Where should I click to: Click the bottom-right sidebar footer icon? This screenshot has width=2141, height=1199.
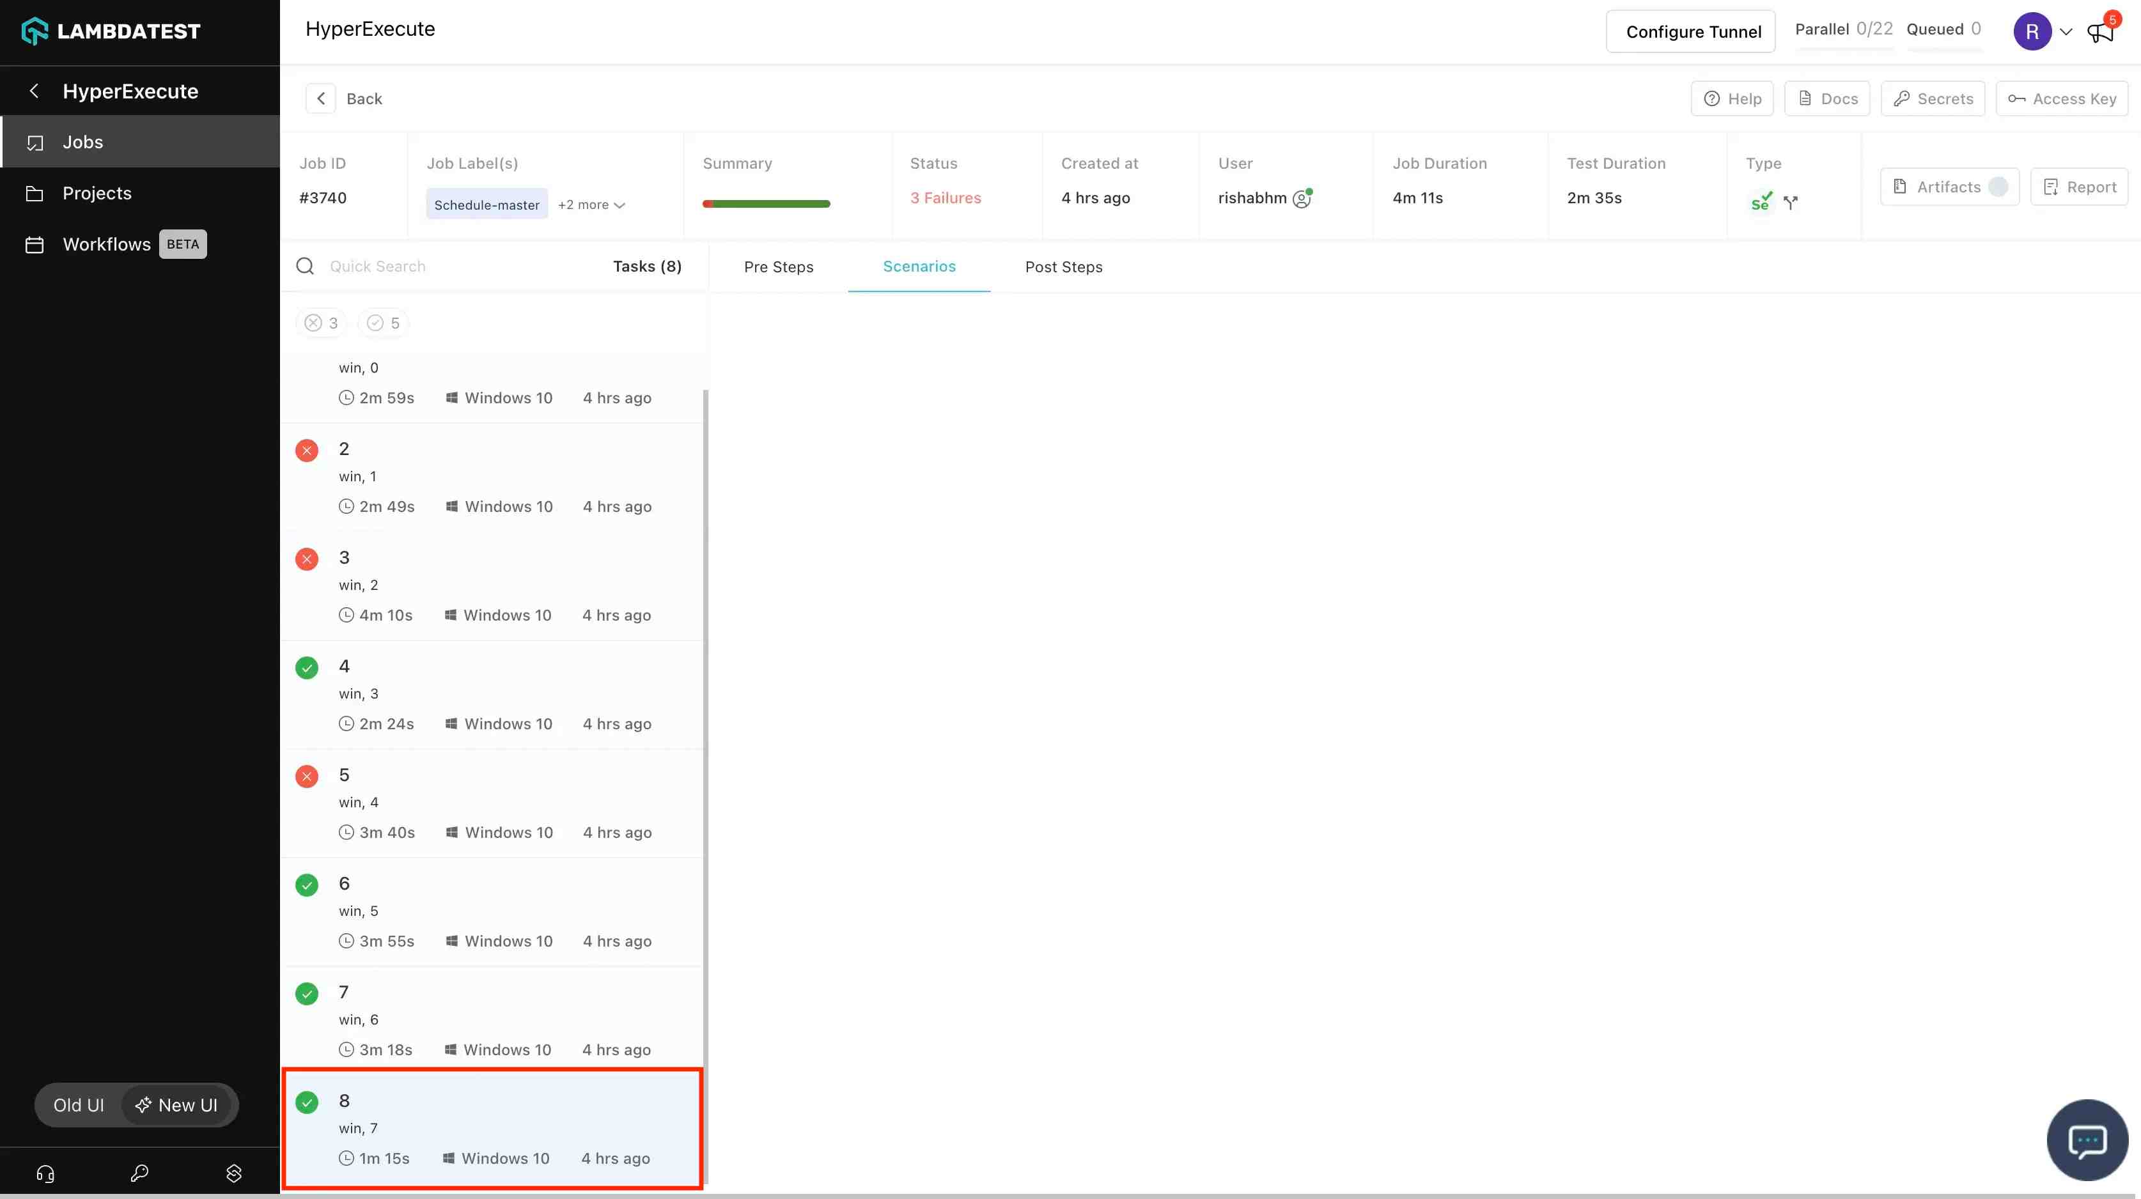(233, 1173)
